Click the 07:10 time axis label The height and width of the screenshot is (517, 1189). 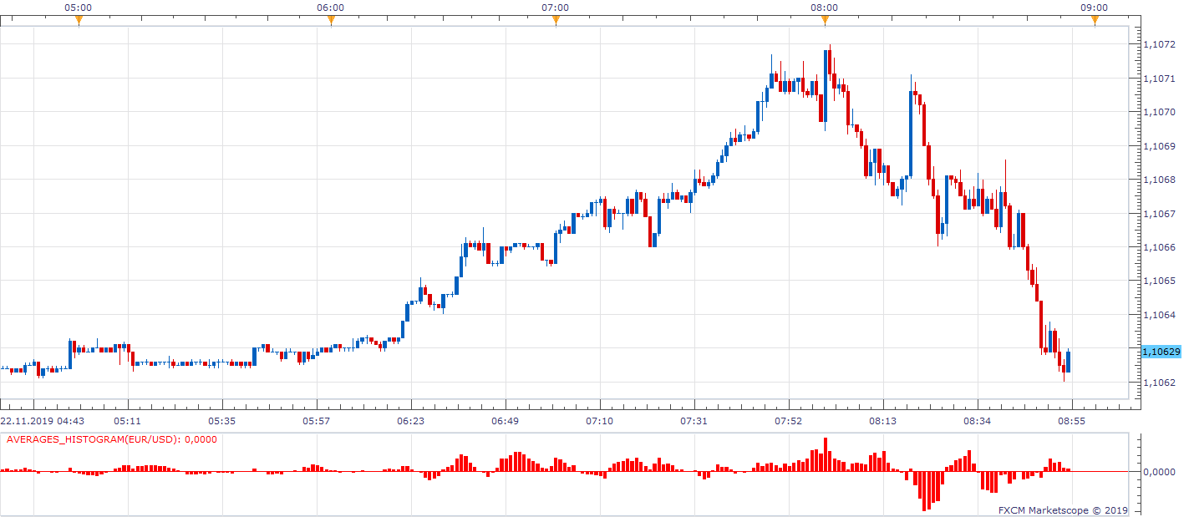pyautogui.click(x=600, y=421)
